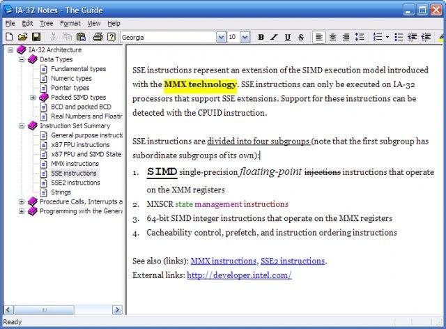Click the Paste clipboard icon
Viewport: 446px width, 329px height.
pos(81,37)
